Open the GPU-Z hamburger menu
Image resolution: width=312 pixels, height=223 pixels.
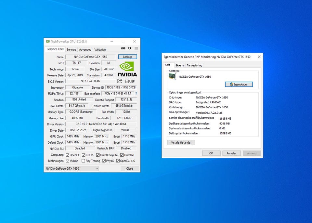[136, 48]
